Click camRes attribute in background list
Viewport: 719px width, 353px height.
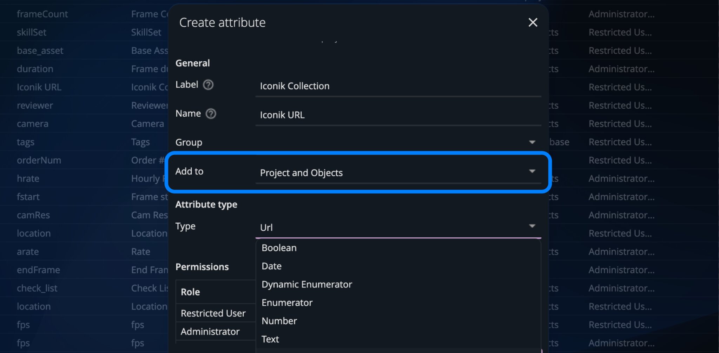33,215
